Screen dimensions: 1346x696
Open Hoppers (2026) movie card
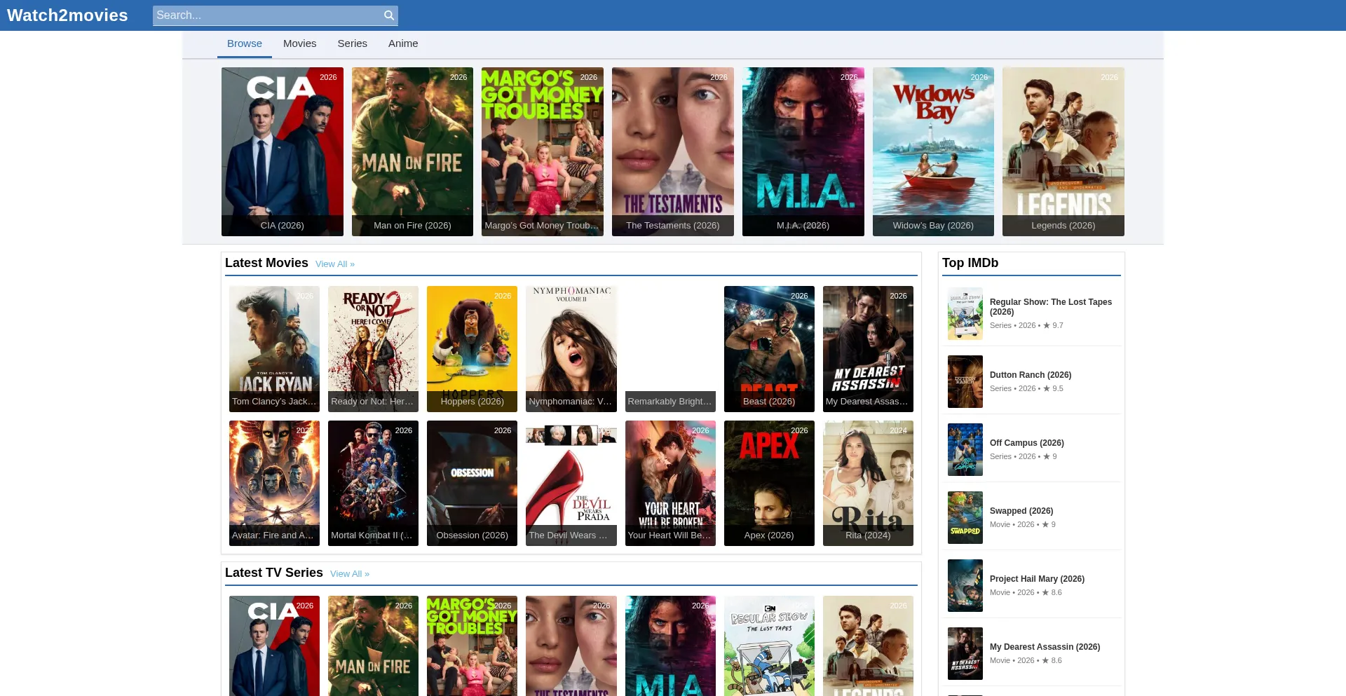472,349
